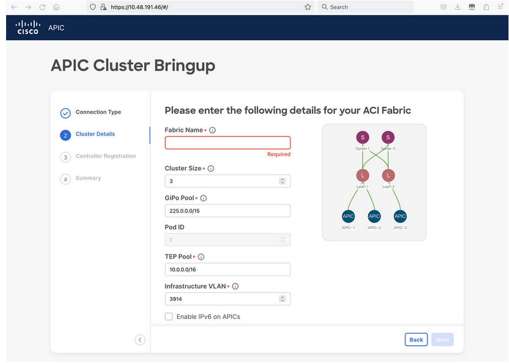Click the 'APIC Cluster Bringup' heading
This screenshot has height=363, width=509.
tap(133, 66)
